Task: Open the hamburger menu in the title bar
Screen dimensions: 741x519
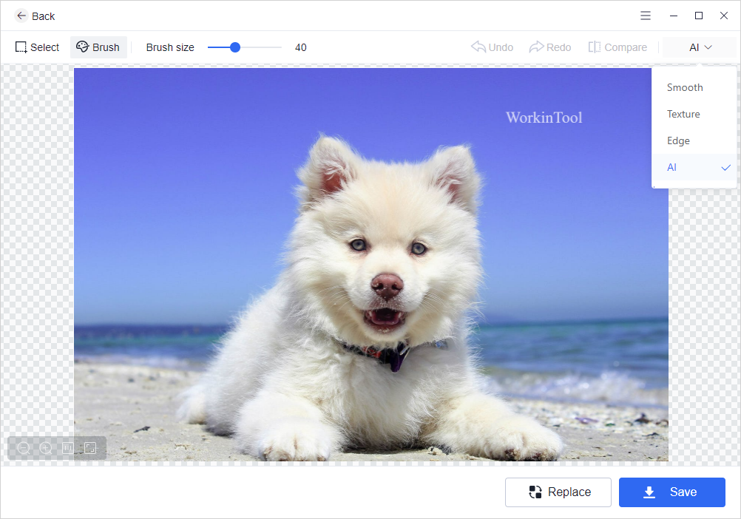Action: tap(646, 16)
